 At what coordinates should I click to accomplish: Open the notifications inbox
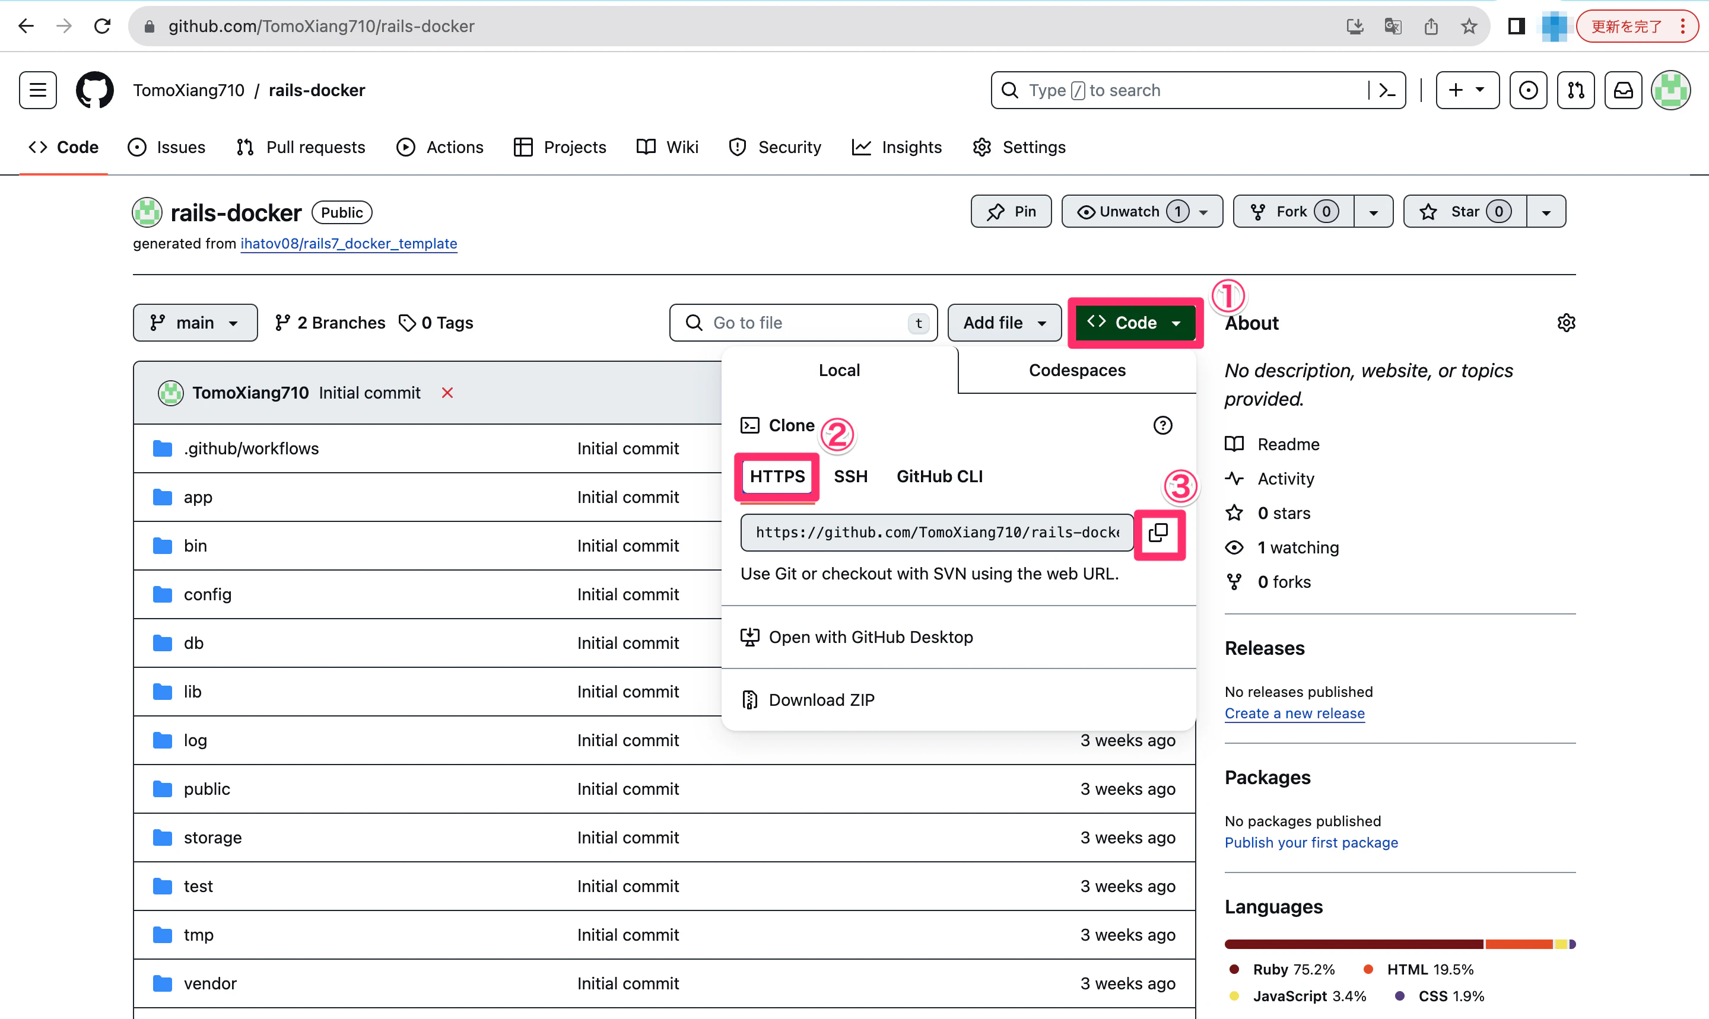[x=1623, y=90]
